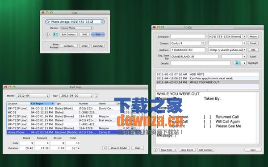
Task: Click the URL button
Action: [253, 50]
